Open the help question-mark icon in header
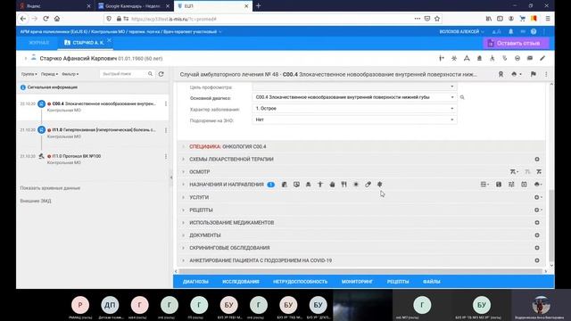 click(534, 32)
